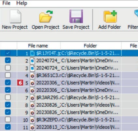Check the checkbox for row 3
The width and height of the screenshot is (138, 131).
click(8, 68)
